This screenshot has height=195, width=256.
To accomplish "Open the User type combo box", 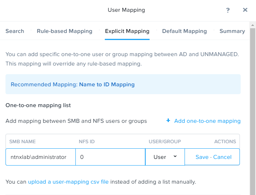I will pyautogui.click(x=165, y=157).
